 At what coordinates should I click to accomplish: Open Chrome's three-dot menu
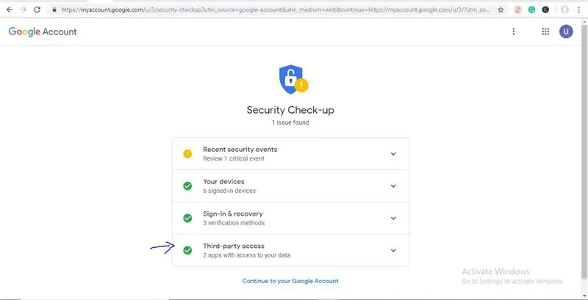pos(578,10)
